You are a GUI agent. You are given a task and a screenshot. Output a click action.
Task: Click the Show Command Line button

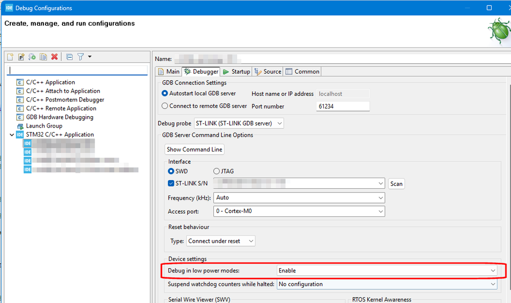[x=194, y=149]
